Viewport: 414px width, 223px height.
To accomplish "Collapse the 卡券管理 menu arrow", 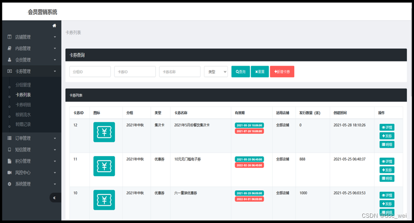I will pyautogui.click(x=55, y=71).
